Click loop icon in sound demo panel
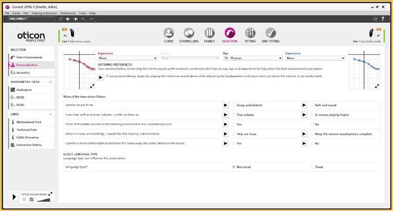This screenshot has width=393, height=211. [31, 200]
